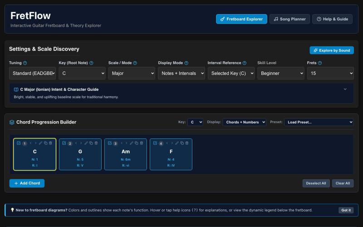Duplicate the Am chord card
This screenshot has height=227, width=363.
137,143
